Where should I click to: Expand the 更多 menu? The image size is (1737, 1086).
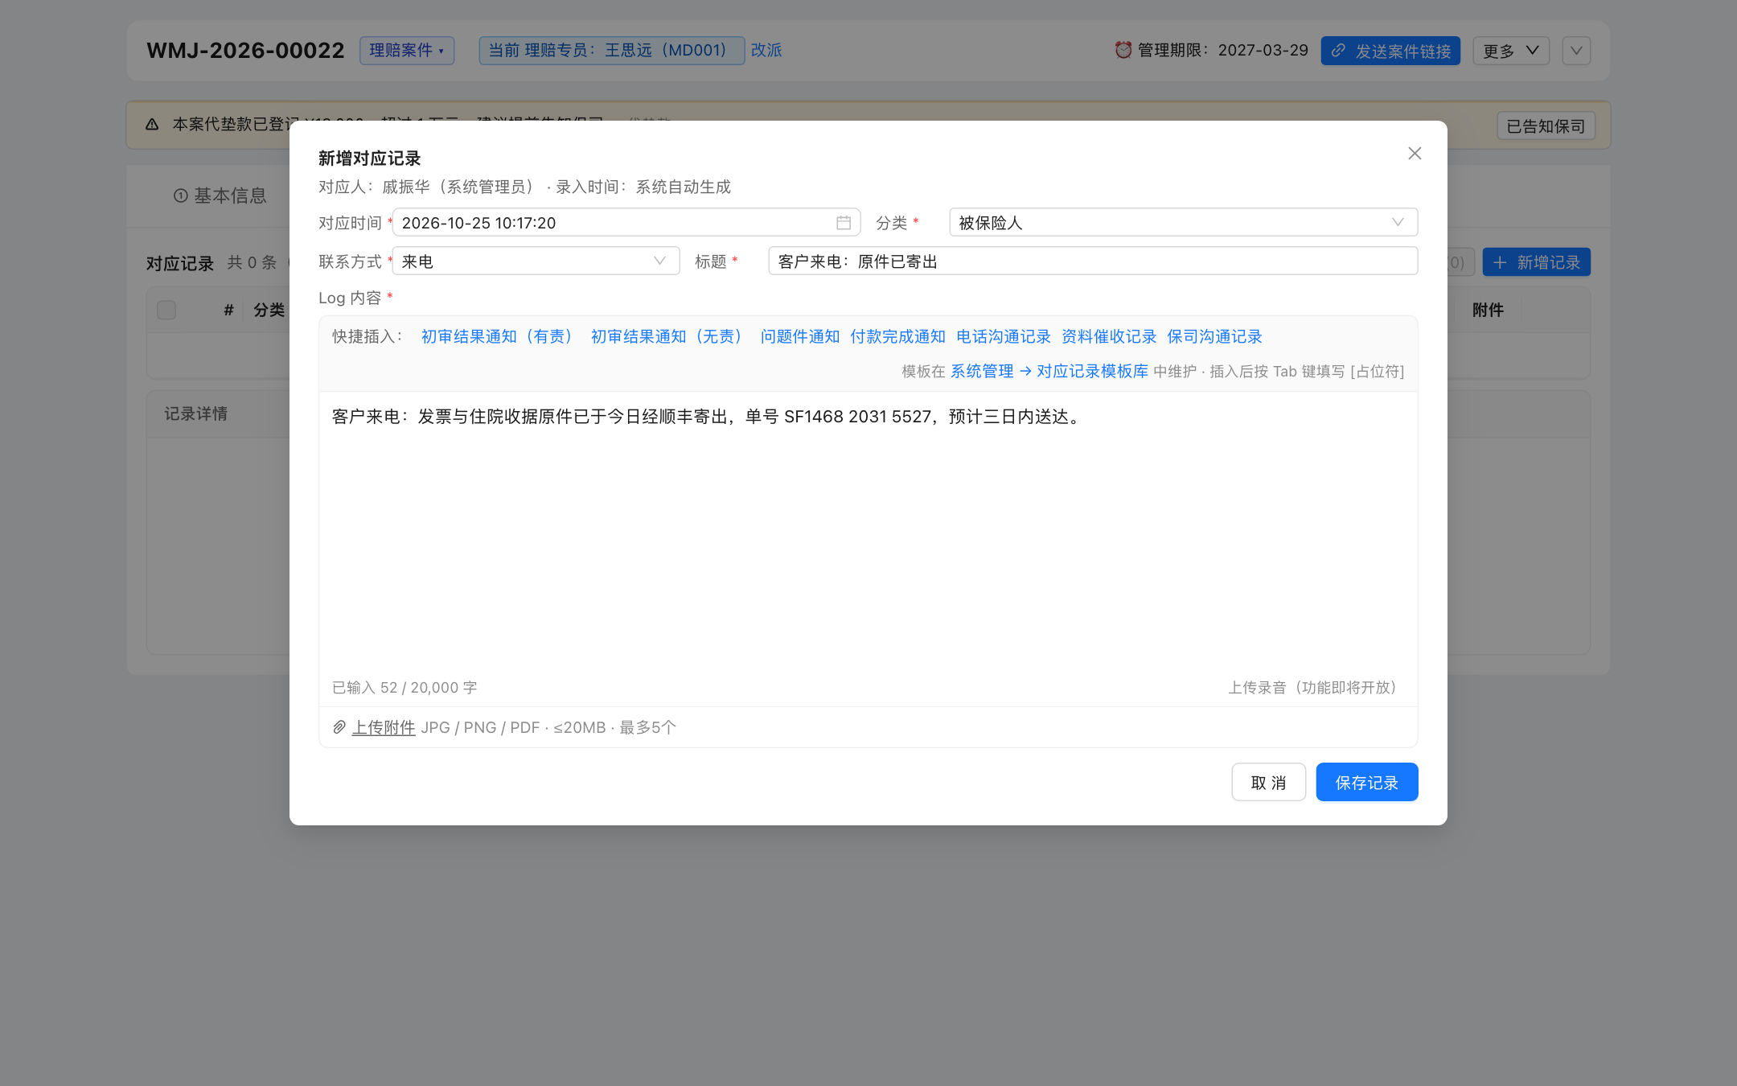pyautogui.click(x=1510, y=51)
